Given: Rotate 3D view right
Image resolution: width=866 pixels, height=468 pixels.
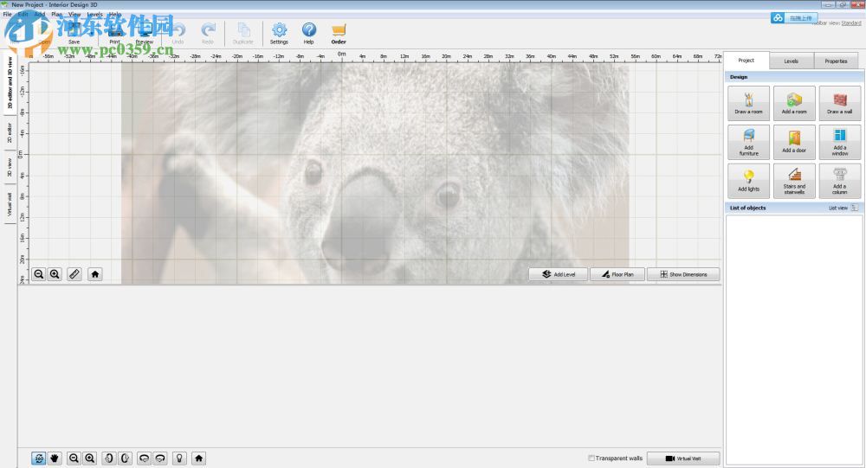Looking at the screenshot, I should click(x=126, y=458).
